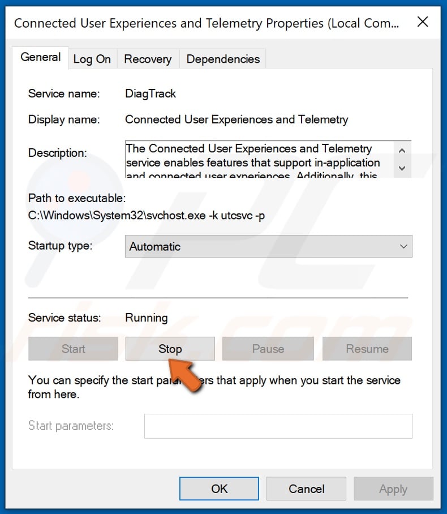Switch to the Log On tab

92,58
